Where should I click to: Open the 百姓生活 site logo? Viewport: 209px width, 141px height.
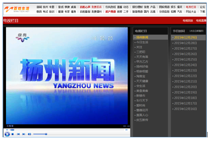click(17, 9)
